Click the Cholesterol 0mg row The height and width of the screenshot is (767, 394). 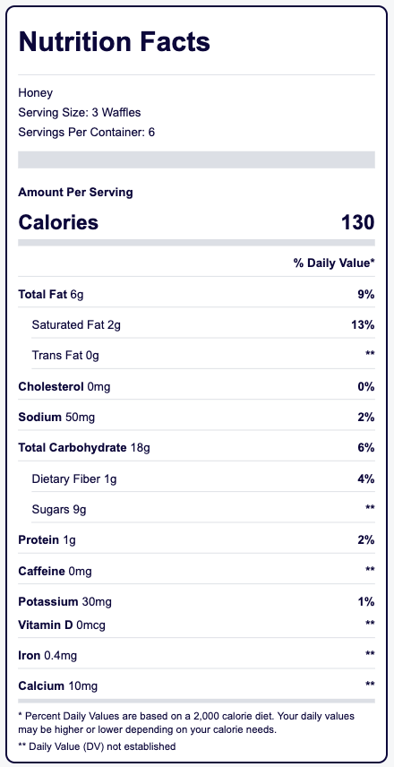point(196,387)
